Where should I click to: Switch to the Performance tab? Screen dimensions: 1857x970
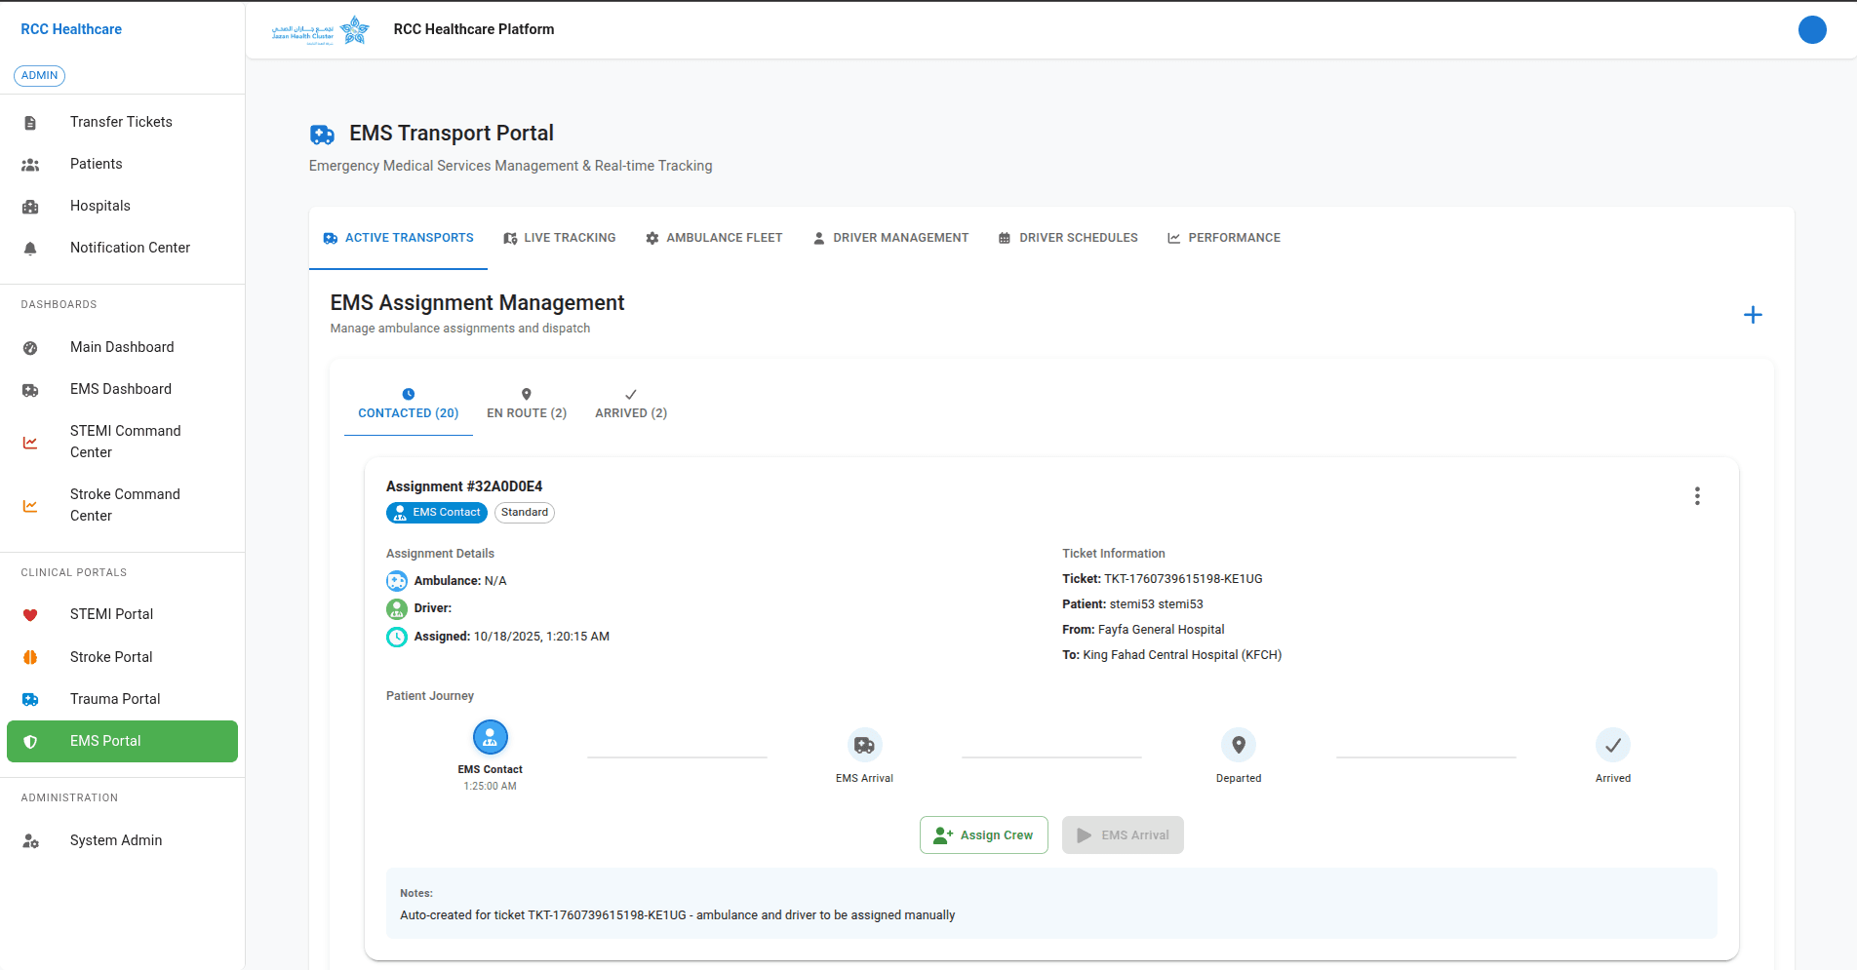(x=1224, y=237)
